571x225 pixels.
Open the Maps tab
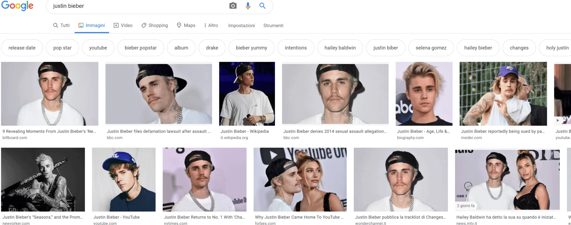[x=186, y=25]
